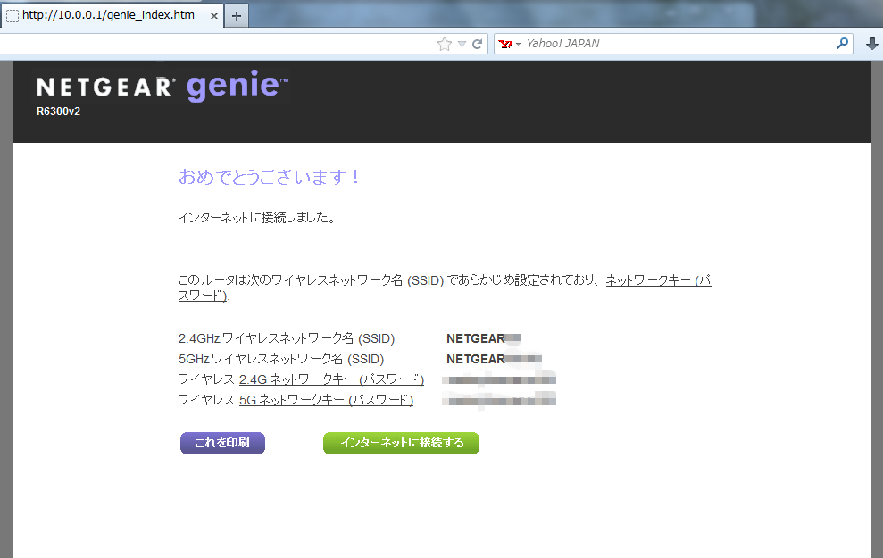Close the genie_index.htm tab
883x558 pixels.
(214, 16)
